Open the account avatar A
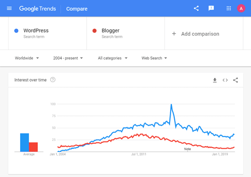This screenshot has width=251, height=177. click(241, 8)
